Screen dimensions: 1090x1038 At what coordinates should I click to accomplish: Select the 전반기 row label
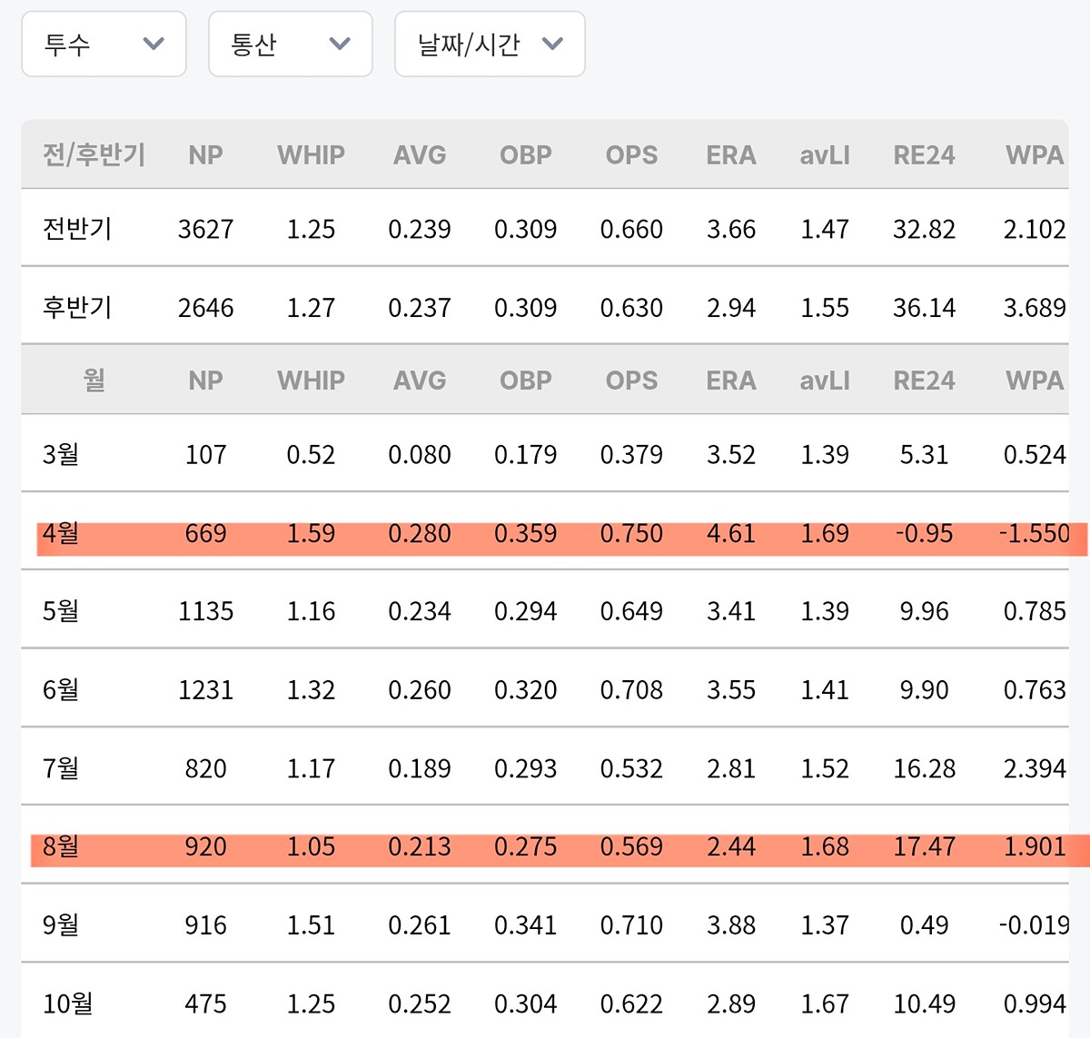click(77, 229)
